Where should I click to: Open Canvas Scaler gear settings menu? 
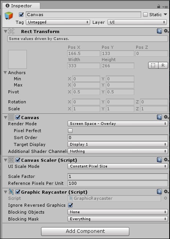[x=166, y=160]
